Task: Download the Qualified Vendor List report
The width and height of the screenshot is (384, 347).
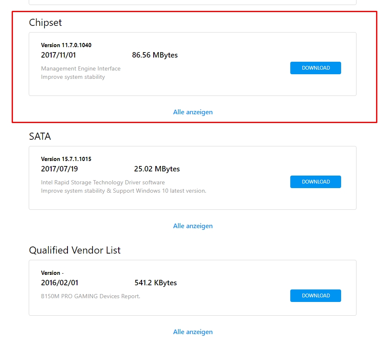Action: tap(315, 296)
